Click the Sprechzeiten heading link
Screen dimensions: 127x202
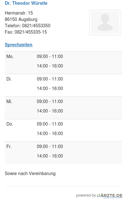[x=19, y=45]
